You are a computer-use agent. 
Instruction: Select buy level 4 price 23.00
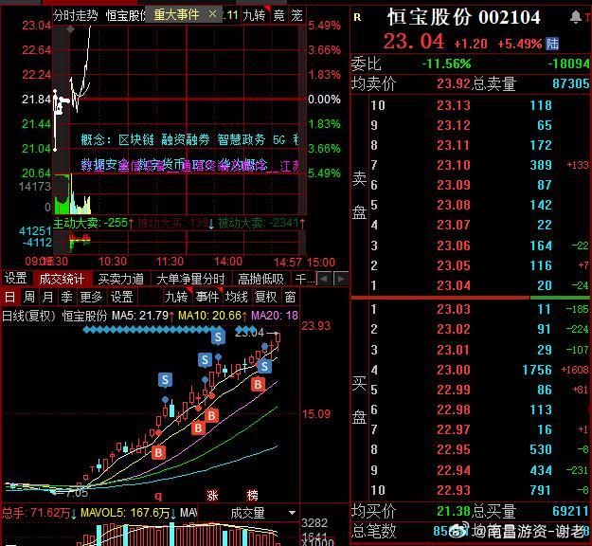click(x=454, y=369)
